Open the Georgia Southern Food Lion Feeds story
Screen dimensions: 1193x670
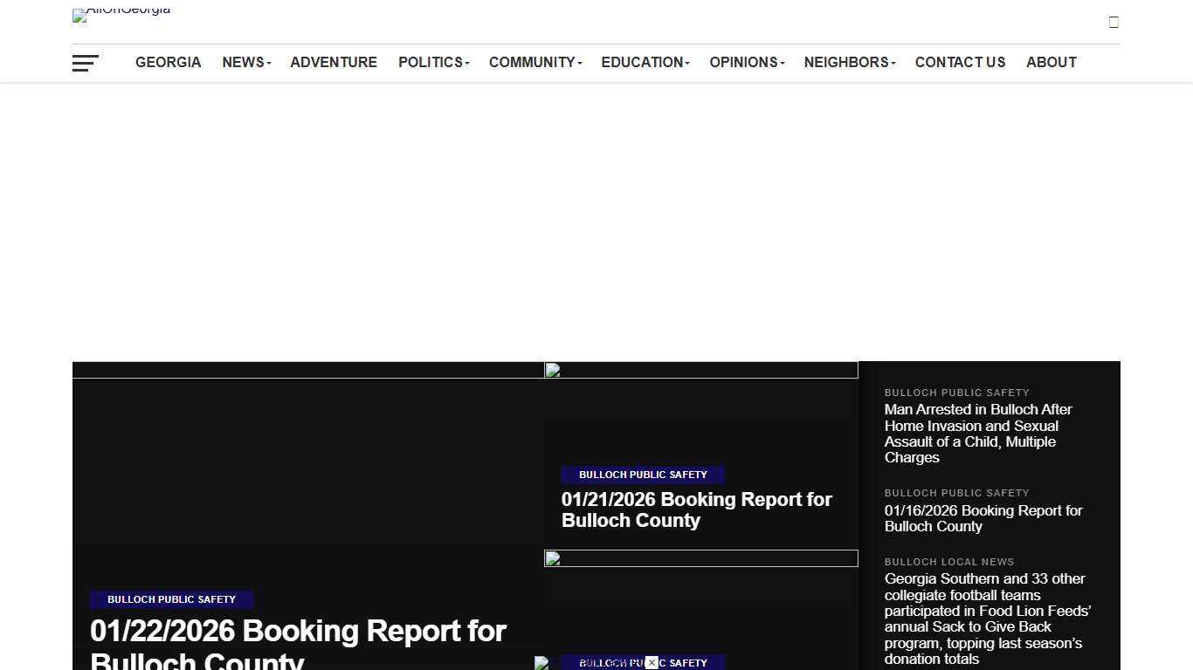(x=987, y=619)
